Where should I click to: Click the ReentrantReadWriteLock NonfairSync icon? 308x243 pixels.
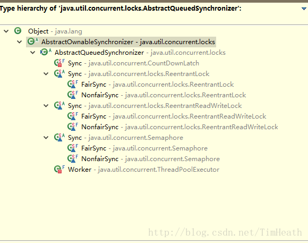point(73,127)
